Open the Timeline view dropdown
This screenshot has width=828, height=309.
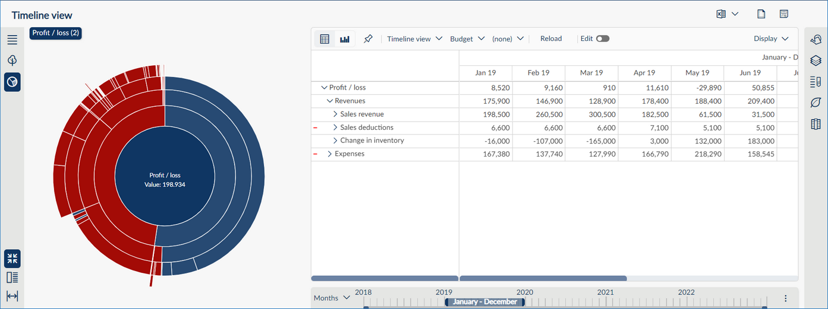tap(415, 39)
